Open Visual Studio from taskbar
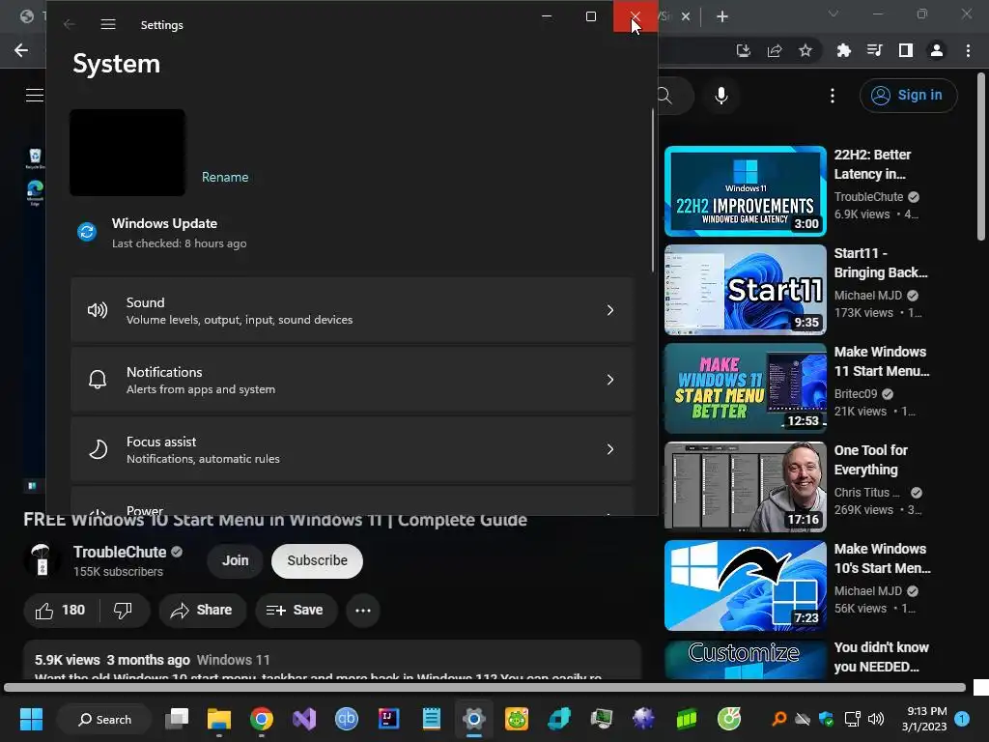 tap(304, 719)
